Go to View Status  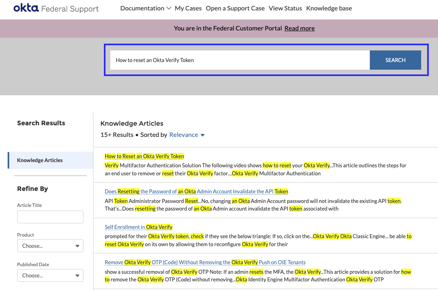(285, 8)
